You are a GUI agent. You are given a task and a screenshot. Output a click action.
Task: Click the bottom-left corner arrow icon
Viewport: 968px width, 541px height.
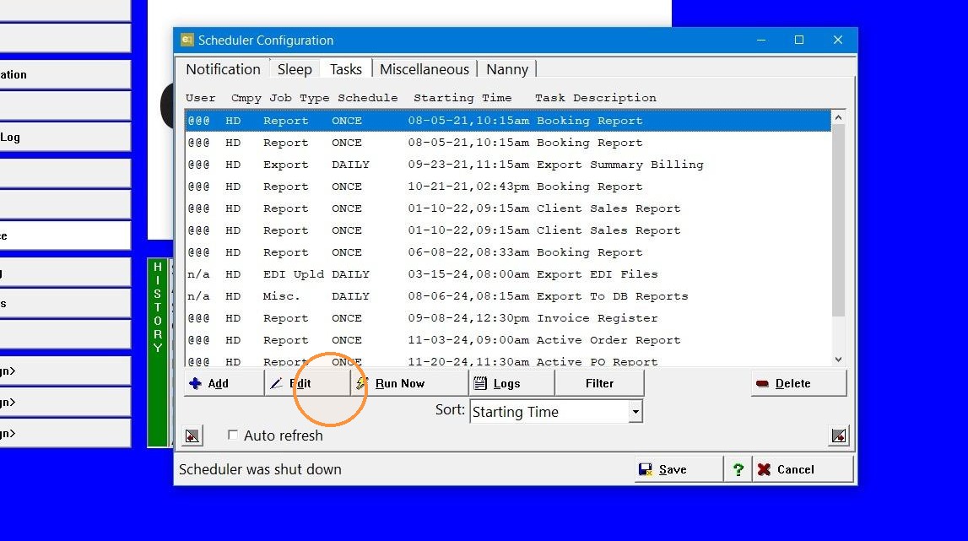(x=192, y=436)
